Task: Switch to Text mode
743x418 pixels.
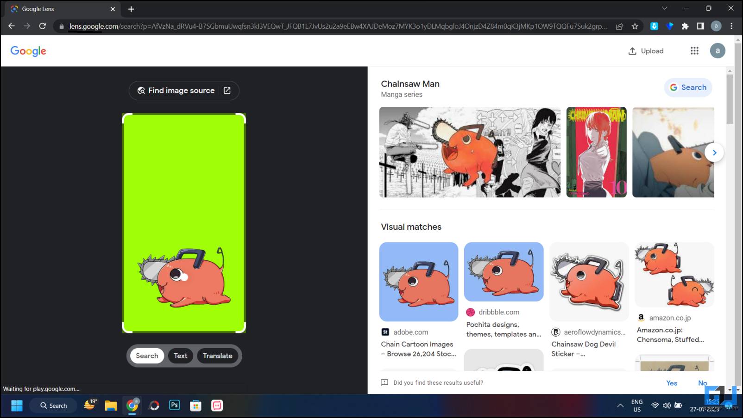Action: pos(181,356)
